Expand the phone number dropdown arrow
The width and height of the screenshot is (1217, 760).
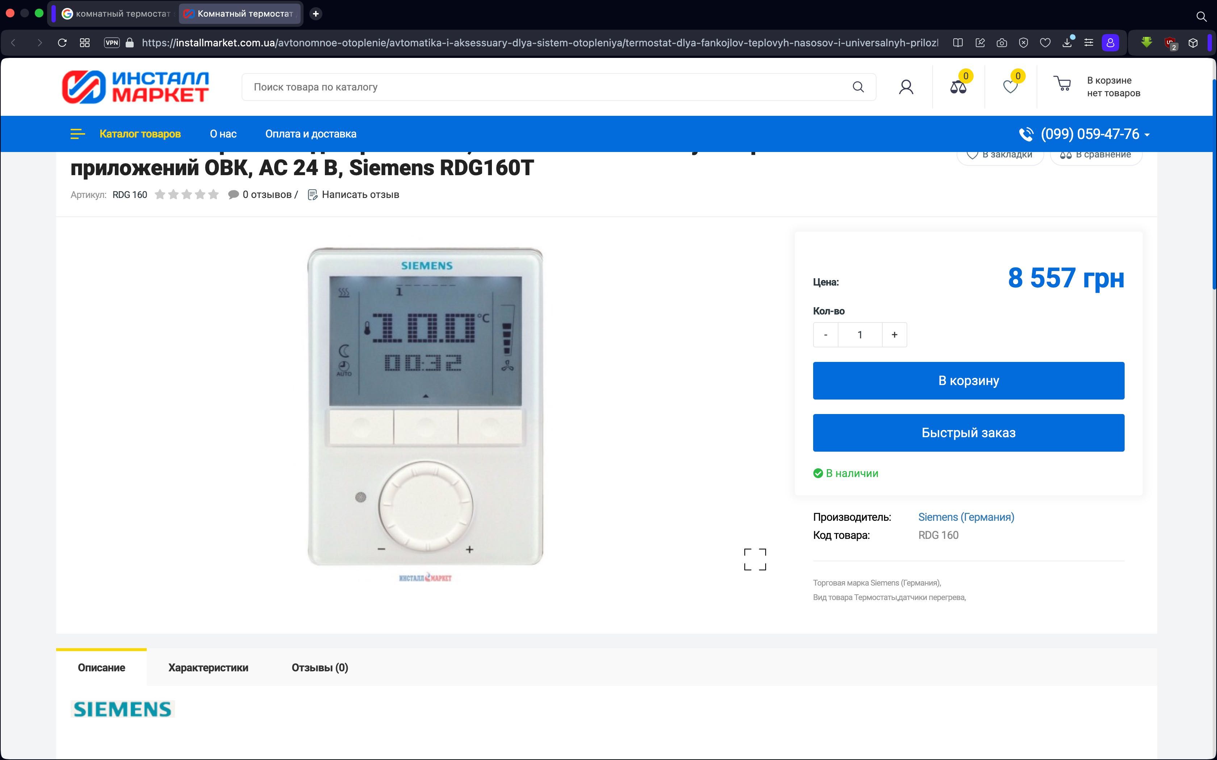[x=1147, y=135]
